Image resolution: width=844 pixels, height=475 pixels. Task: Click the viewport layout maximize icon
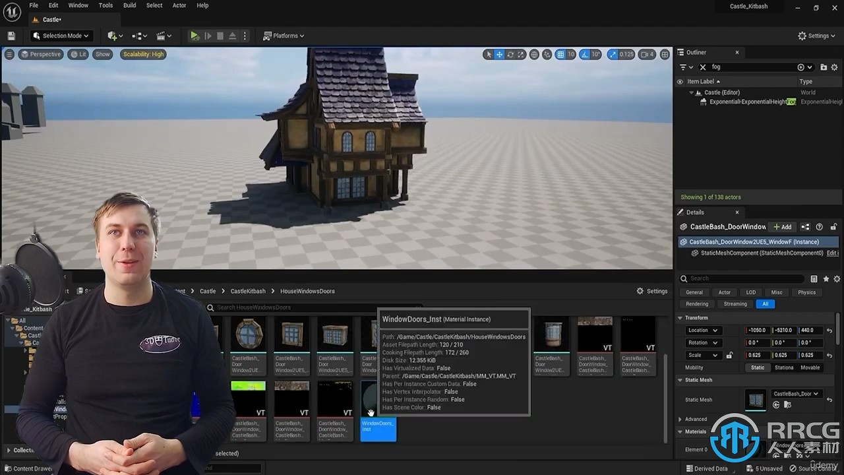point(665,54)
